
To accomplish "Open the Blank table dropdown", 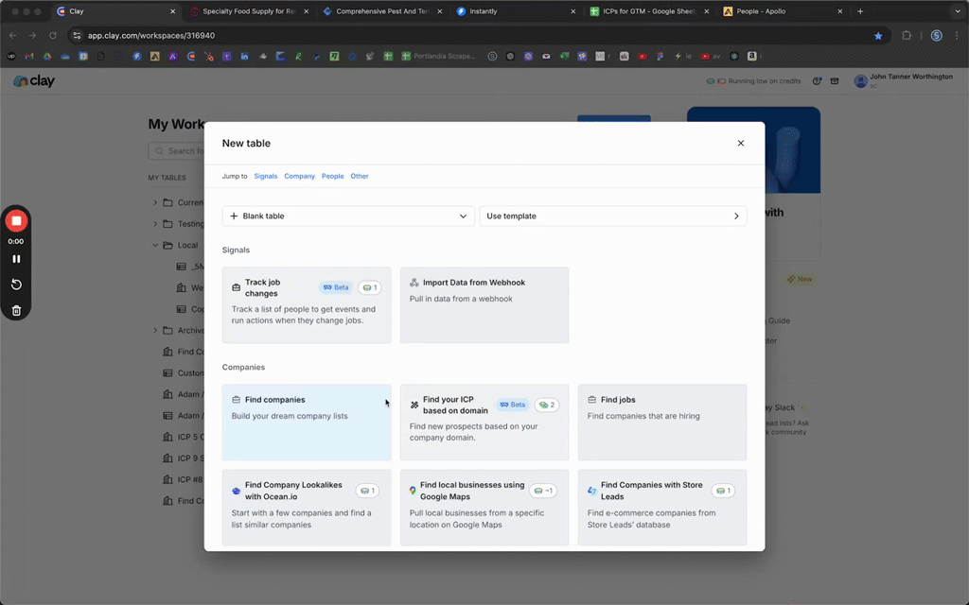I will 348,216.
